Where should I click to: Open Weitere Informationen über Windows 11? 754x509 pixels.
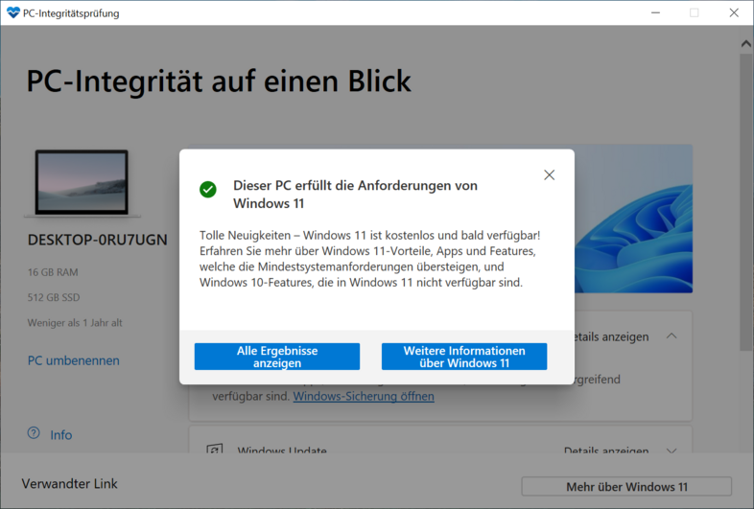click(464, 357)
